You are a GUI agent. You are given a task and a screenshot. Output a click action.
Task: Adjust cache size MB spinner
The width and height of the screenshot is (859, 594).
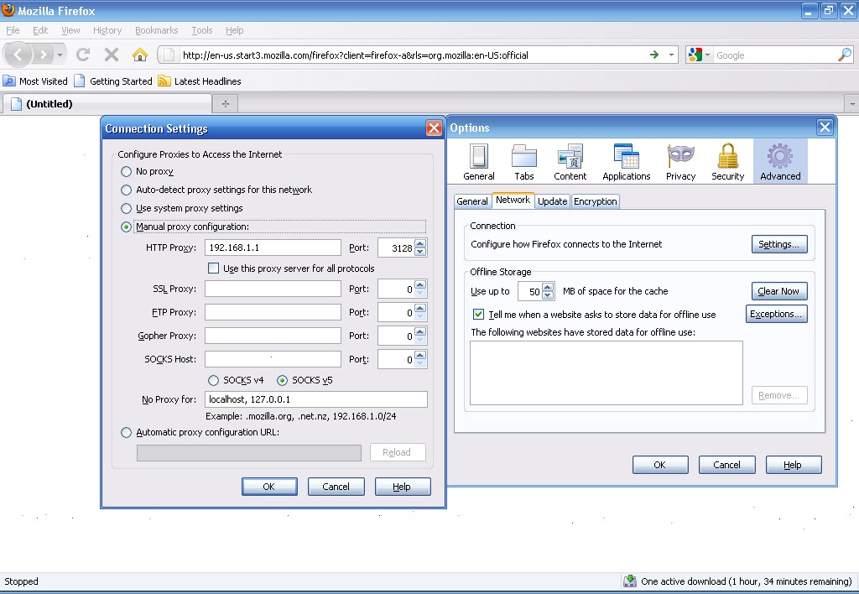547,291
